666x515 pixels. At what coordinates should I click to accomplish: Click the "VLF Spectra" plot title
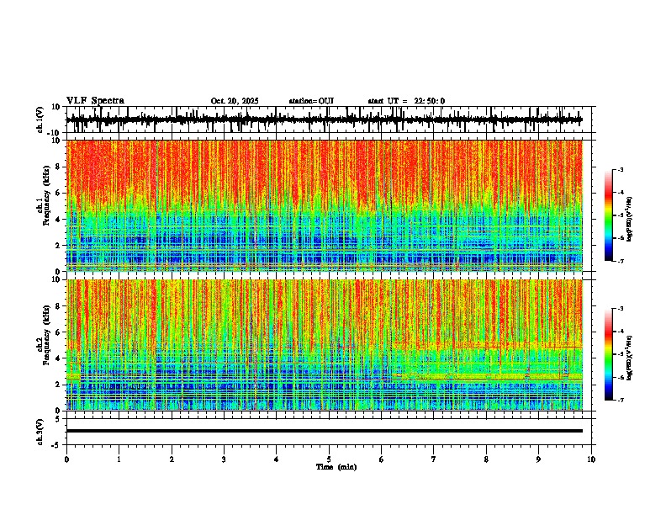[95, 101]
